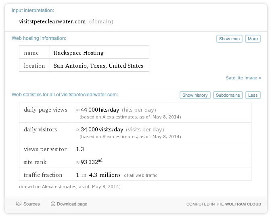Open the Subdomains statistics view
Viewport: 272px width, 218px height.
228,95
